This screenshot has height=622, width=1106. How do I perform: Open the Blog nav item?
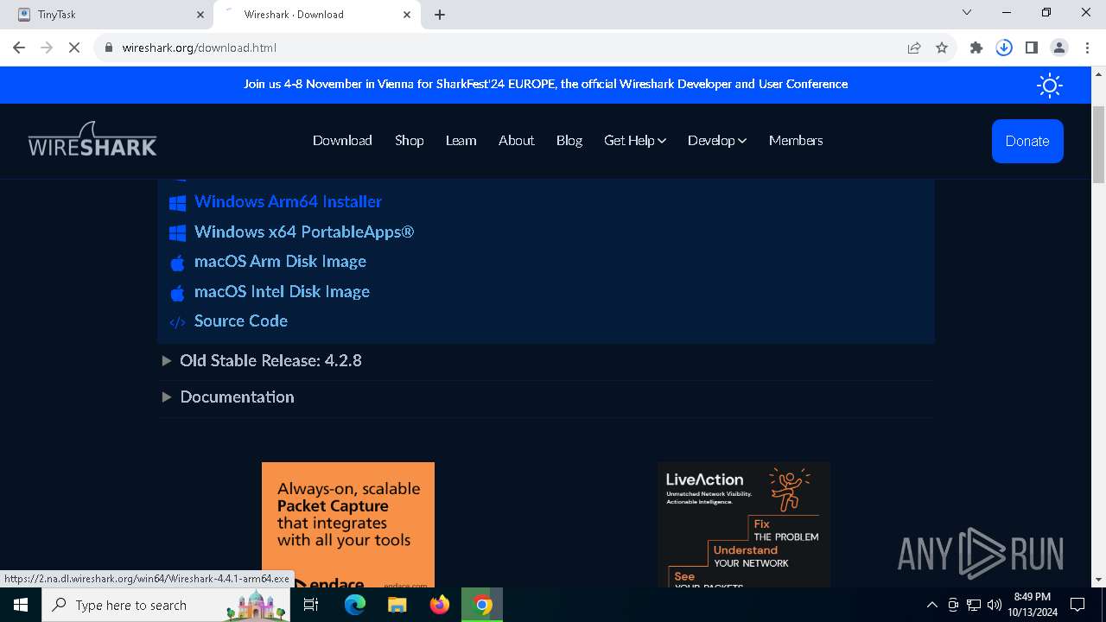pos(569,140)
